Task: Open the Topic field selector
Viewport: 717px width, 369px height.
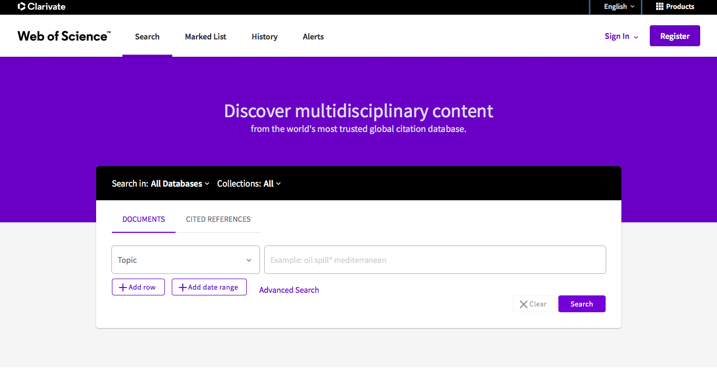Action: coord(185,260)
